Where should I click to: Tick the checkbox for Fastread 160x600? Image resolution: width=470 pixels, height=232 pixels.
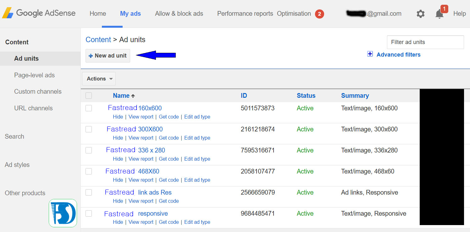point(89,108)
